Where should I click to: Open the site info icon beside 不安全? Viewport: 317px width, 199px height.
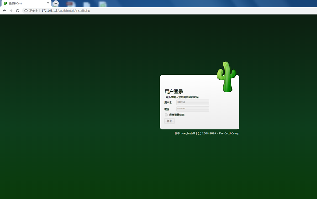26,10
